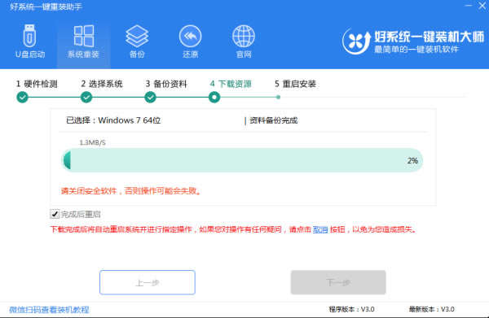Minimize the window with the dash button
Screen dimensions: 489x318
click(x=469, y=6)
